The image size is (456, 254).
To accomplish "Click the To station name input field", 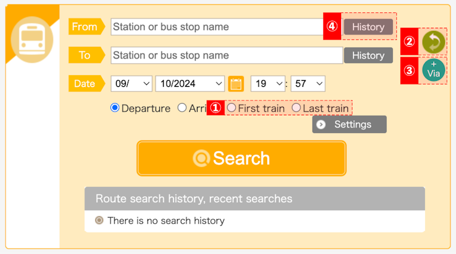I will click(x=227, y=55).
